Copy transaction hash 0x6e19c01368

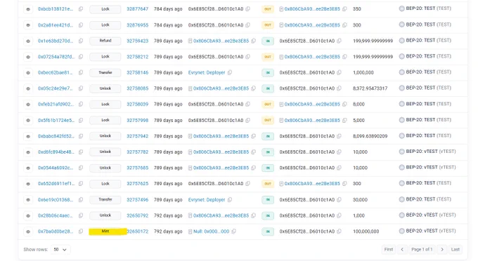pyautogui.click(x=81, y=200)
